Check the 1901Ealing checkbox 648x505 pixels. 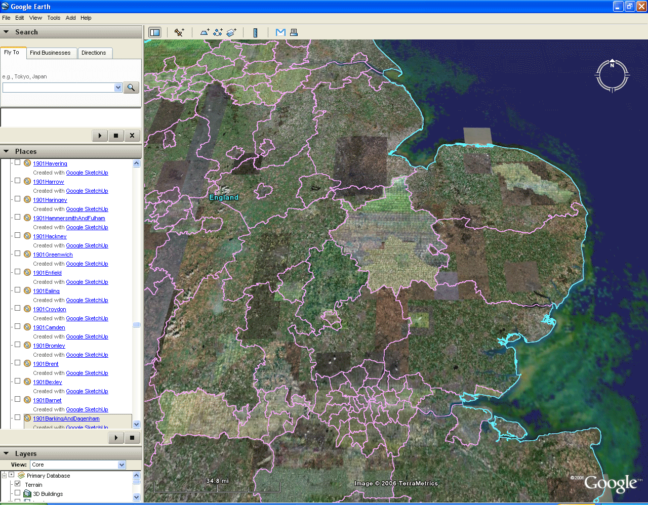point(17,290)
